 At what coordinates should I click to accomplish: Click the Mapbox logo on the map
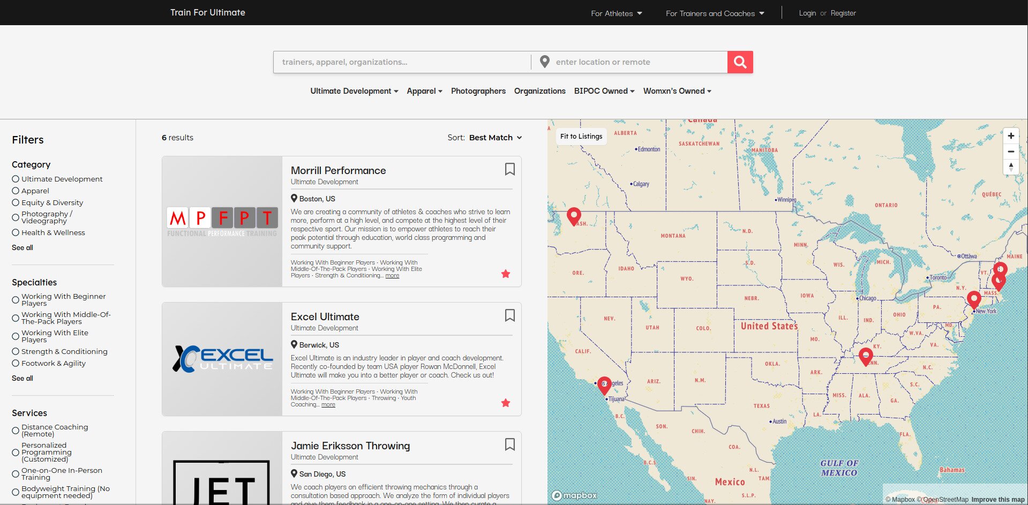click(x=574, y=495)
